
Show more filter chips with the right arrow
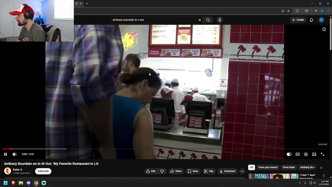321,168
